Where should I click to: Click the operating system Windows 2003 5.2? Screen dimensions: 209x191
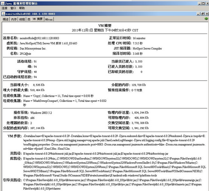point(41,113)
